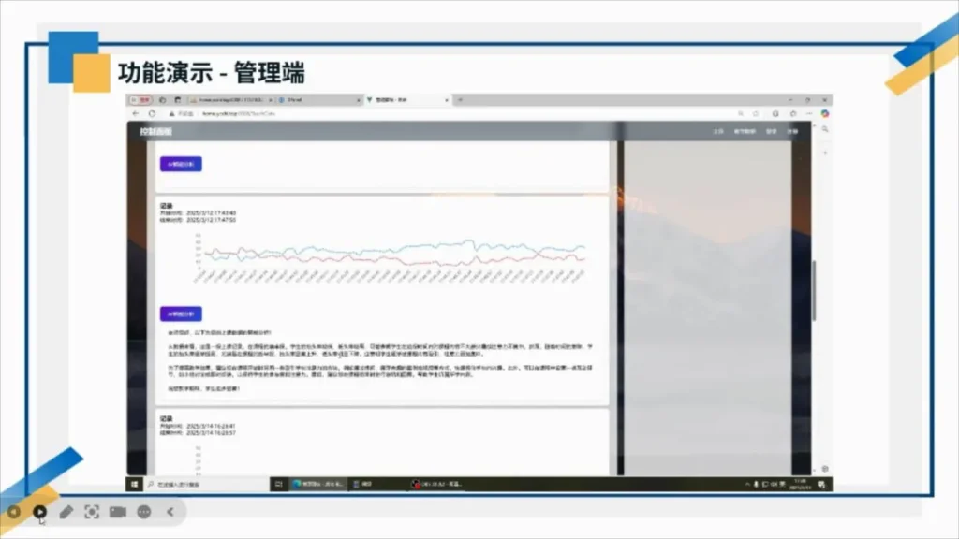Click the browser refresh button

152,113
